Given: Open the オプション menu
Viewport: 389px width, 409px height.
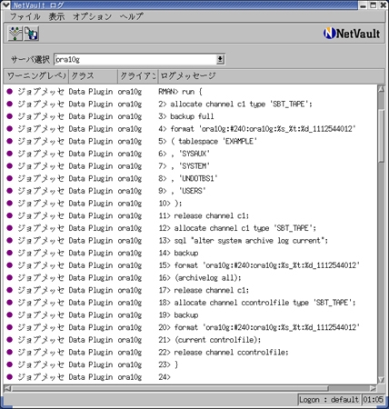Looking at the screenshot, I should tap(92, 16).
